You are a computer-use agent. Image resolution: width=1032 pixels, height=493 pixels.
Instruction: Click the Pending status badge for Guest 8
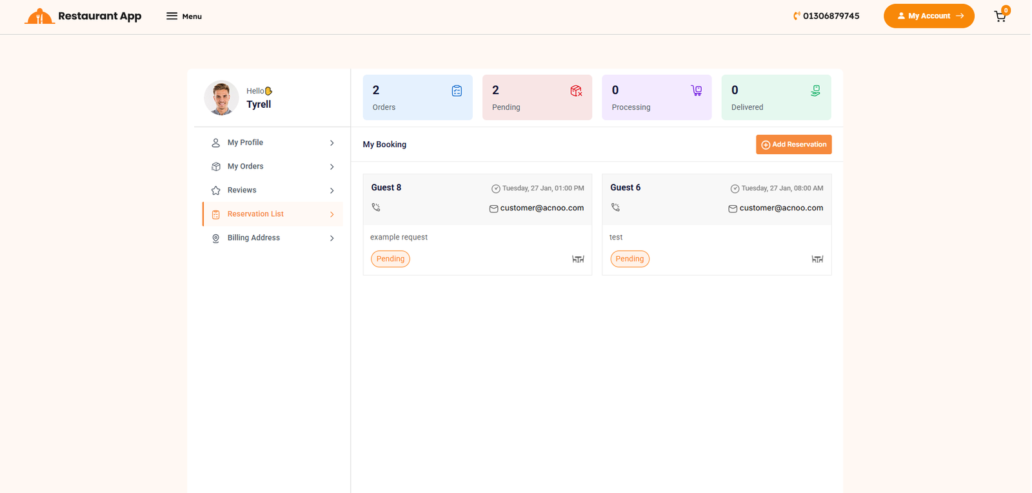[x=390, y=259]
